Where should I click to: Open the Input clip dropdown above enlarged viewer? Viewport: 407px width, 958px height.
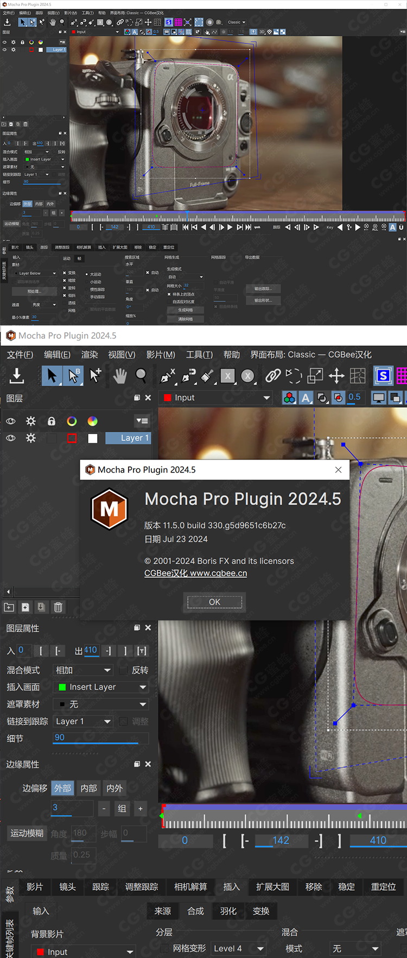216,398
